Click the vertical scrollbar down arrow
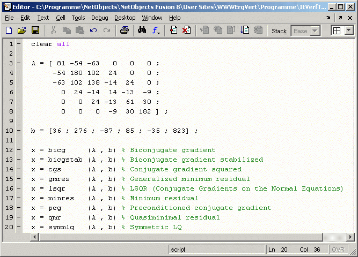 [349, 237]
